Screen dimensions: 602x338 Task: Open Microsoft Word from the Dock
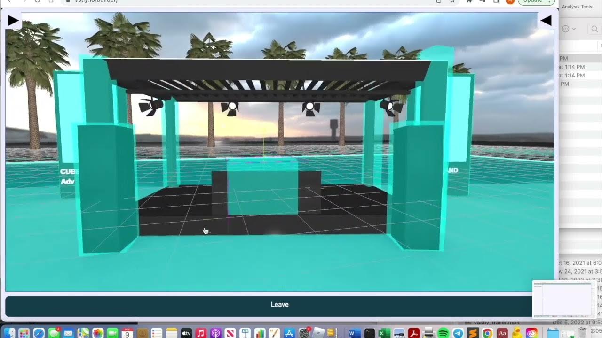click(x=355, y=333)
